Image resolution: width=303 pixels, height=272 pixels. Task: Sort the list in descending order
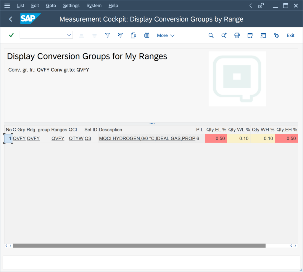pos(94,35)
